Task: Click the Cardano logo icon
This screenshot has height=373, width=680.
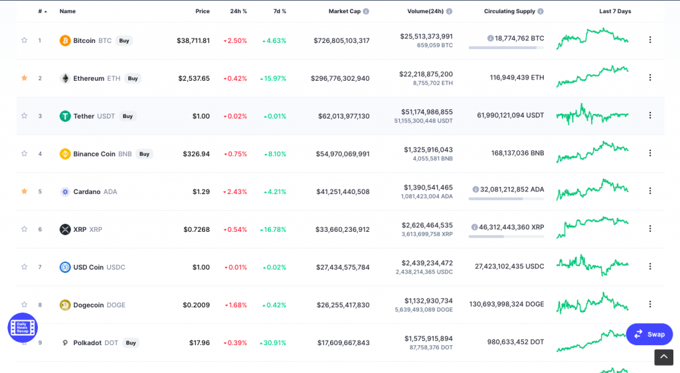Action: (65, 191)
